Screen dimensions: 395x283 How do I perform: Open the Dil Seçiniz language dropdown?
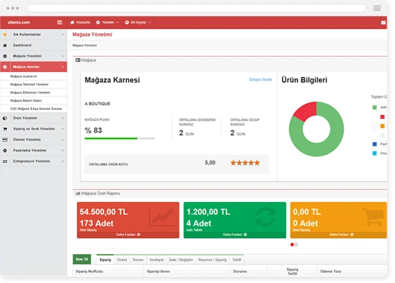point(138,22)
